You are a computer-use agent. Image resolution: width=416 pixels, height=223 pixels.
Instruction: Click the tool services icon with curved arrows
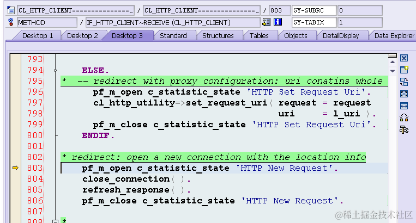pos(404,117)
